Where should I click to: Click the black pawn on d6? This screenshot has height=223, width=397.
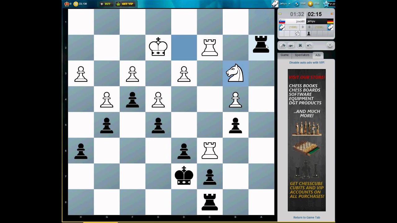tap(184, 151)
